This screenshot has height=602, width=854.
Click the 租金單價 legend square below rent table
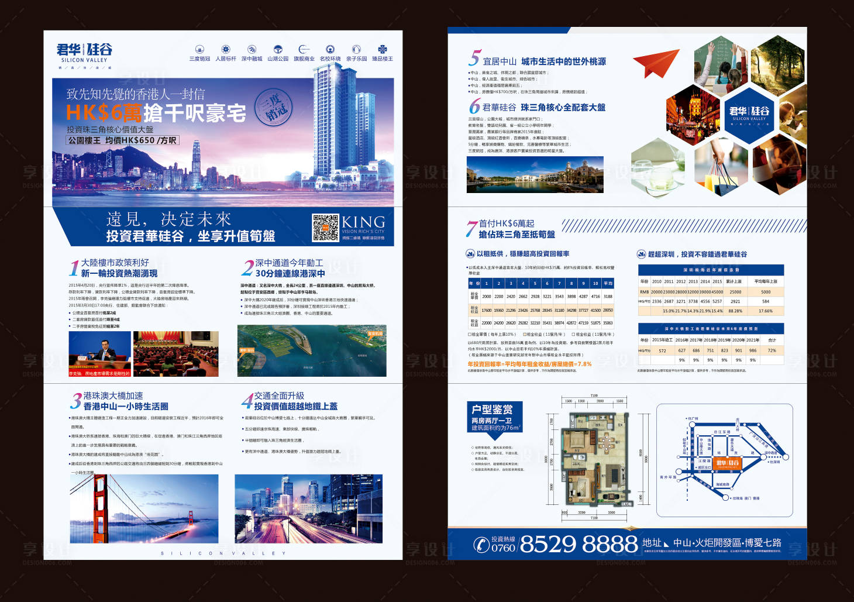469,334
